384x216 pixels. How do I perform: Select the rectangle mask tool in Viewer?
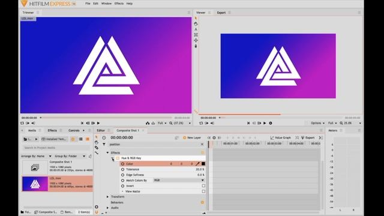[196, 35]
